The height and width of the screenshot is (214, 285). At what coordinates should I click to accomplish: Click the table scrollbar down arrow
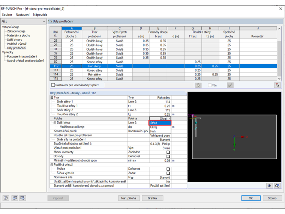tap(279, 78)
